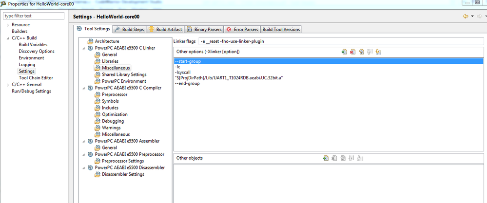The width and height of the screenshot is (487, 203).
Task: Delete entry icon in Other objects toolbar
Action: (x=334, y=158)
